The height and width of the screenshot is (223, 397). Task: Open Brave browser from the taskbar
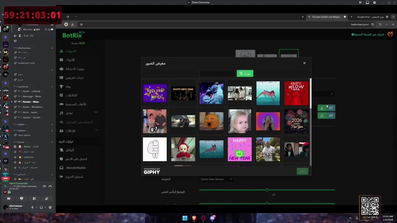[x=194, y=218]
